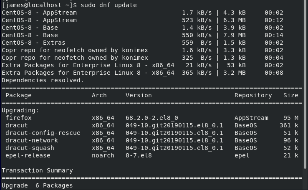Click the 'Version' column header
308x190 pixels.
point(139,95)
